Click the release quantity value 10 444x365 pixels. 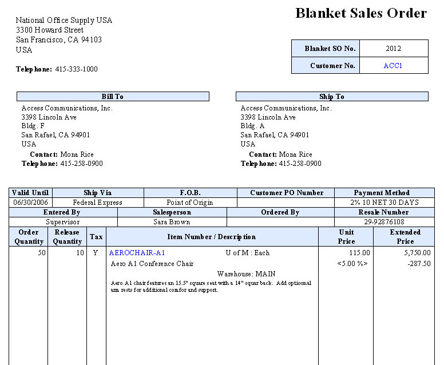[80, 253]
